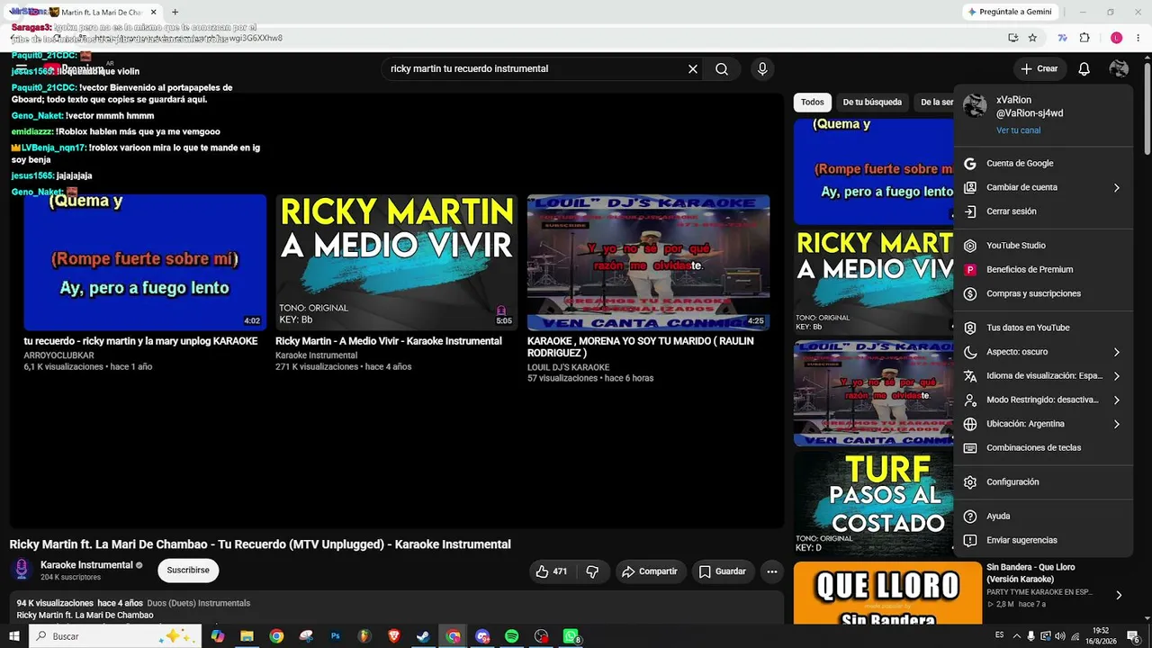Open the Que Lloro karaoke sidebar thumbnail

coord(887,592)
